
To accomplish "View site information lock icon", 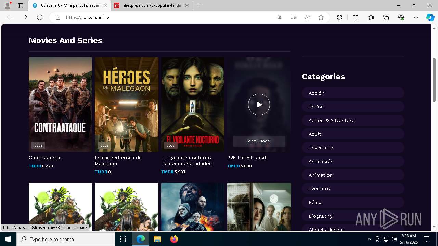I will pos(58,17).
